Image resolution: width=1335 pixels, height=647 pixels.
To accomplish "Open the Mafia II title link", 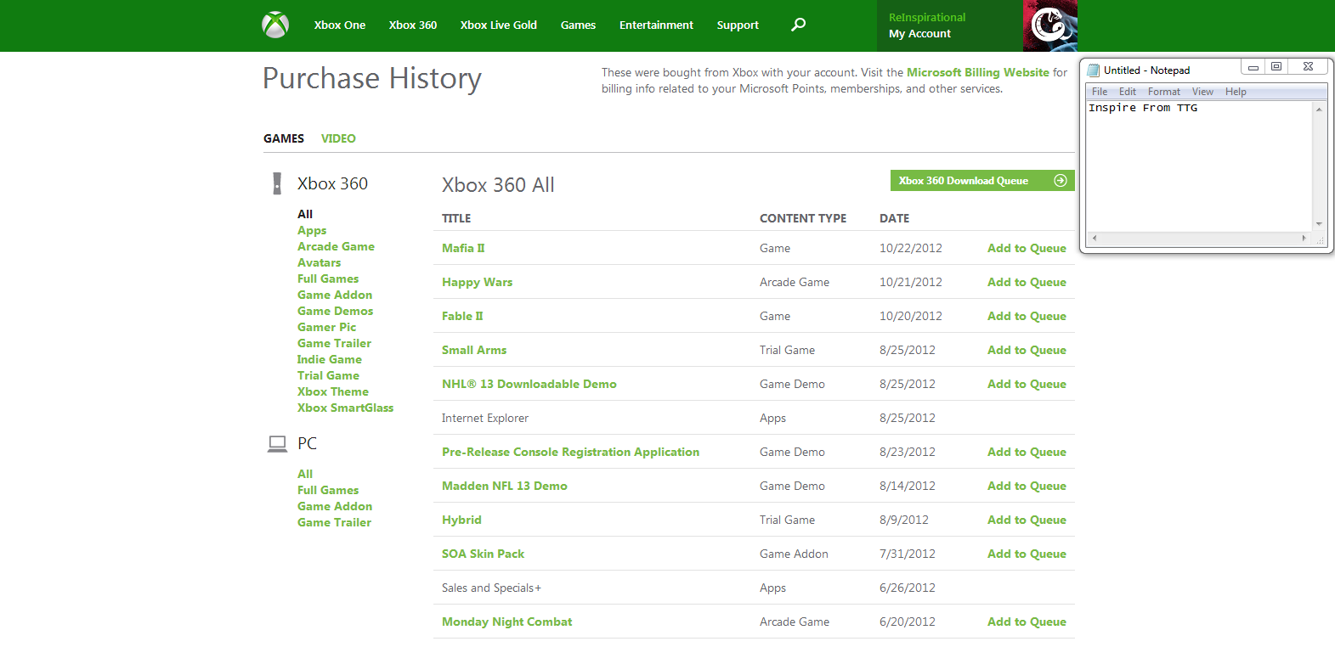I will tap(463, 248).
